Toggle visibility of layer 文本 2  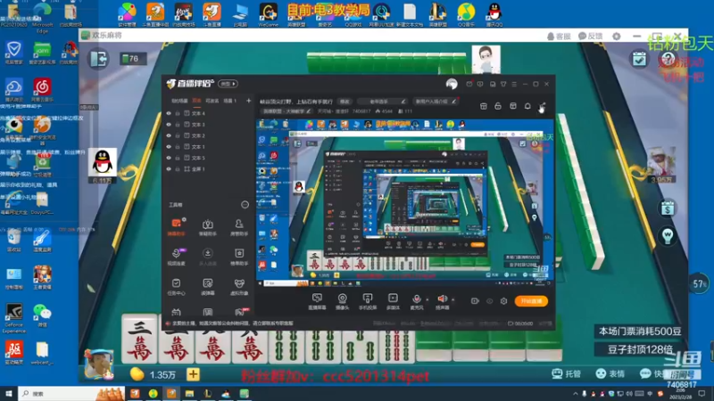[x=169, y=135]
